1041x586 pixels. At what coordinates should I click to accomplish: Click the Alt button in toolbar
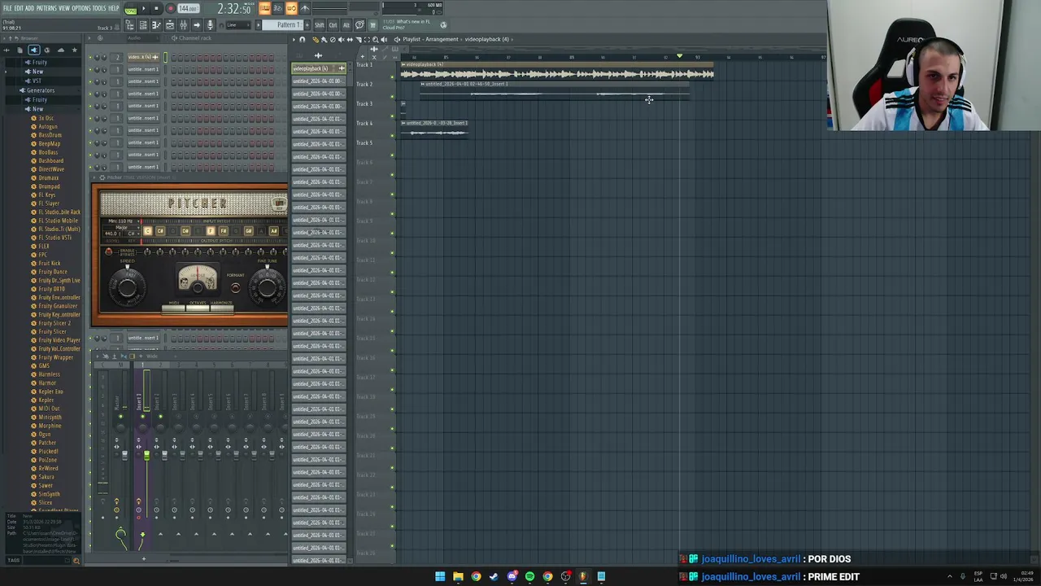point(346,25)
